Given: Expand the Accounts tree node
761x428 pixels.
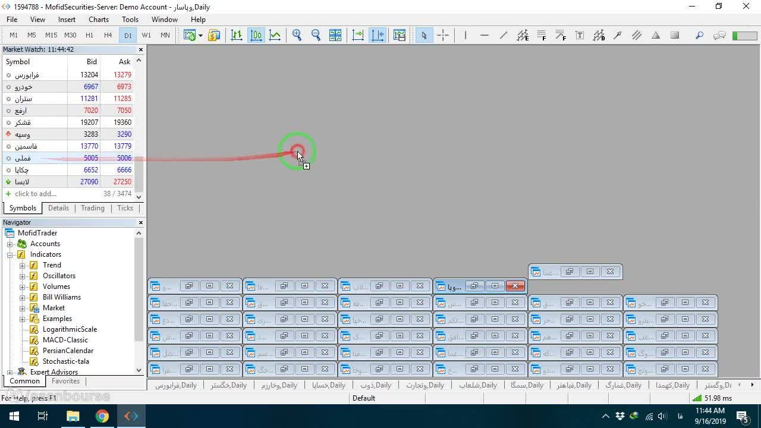Looking at the screenshot, I should (x=10, y=244).
